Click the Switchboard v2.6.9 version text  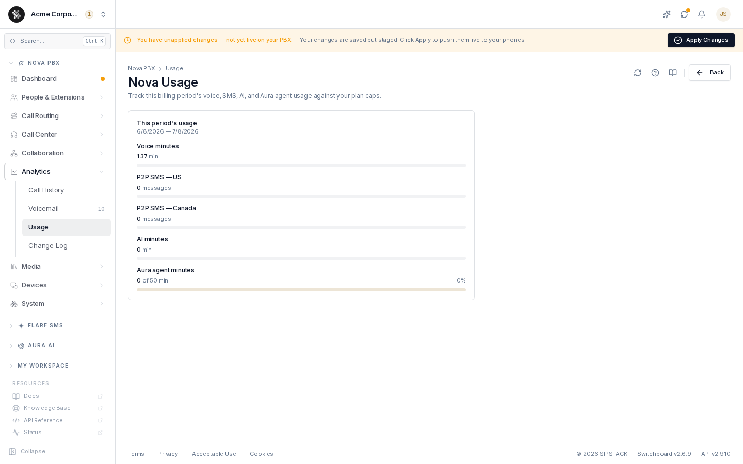point(664,454)
